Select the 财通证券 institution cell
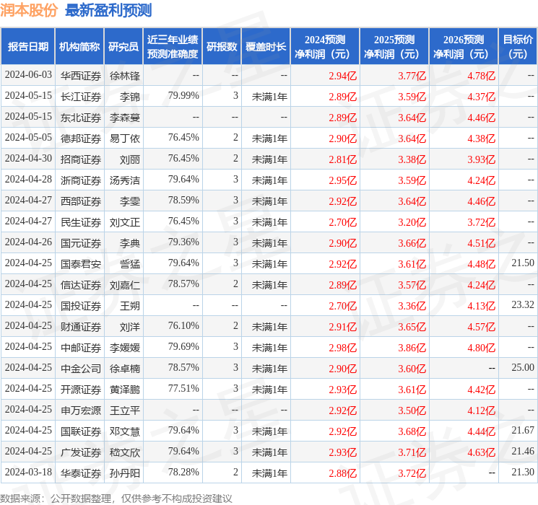 pyautogui.click(x=81, y=327)
